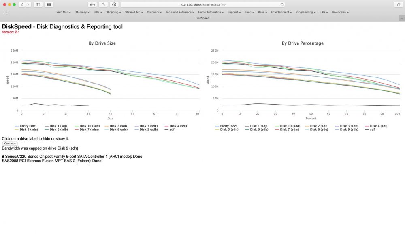This screenshot has height=243, width=405.
Task: Open the Top Sites grid icon
Action: point(49,4)
